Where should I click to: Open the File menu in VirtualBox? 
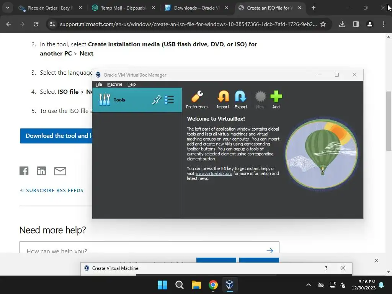99,84
